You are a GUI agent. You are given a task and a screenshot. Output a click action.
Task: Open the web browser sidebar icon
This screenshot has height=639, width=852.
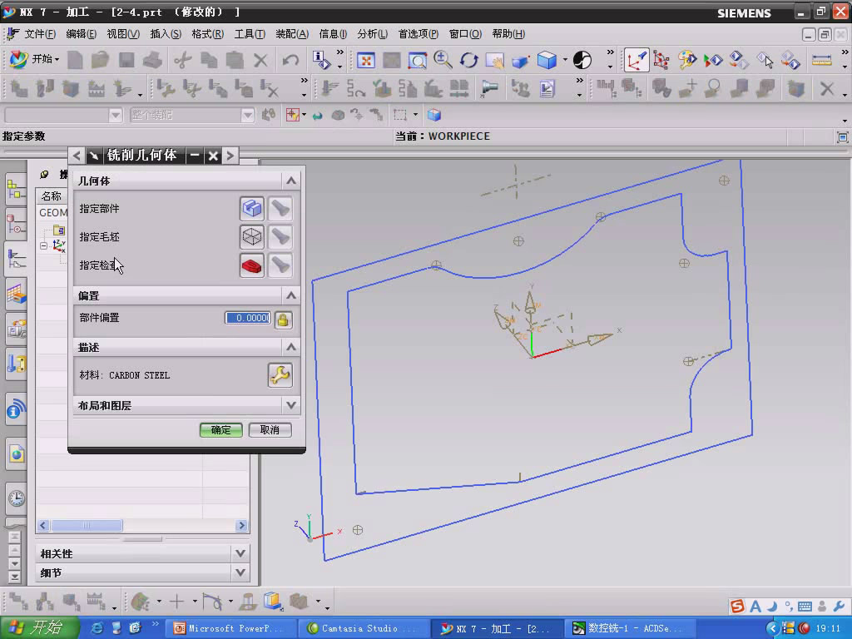[x=17, y=454]
